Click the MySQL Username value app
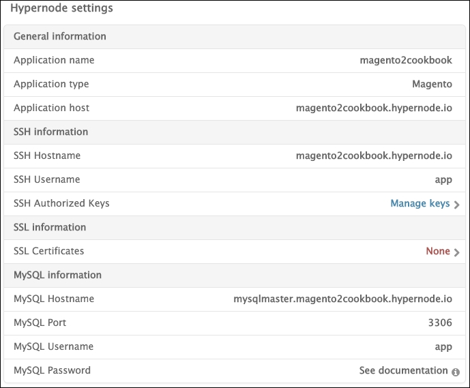The image size is (470, 388). [x=443, y=346]
